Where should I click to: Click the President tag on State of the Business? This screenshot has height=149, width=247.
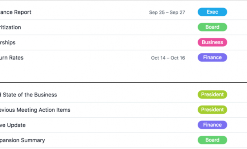212,94
